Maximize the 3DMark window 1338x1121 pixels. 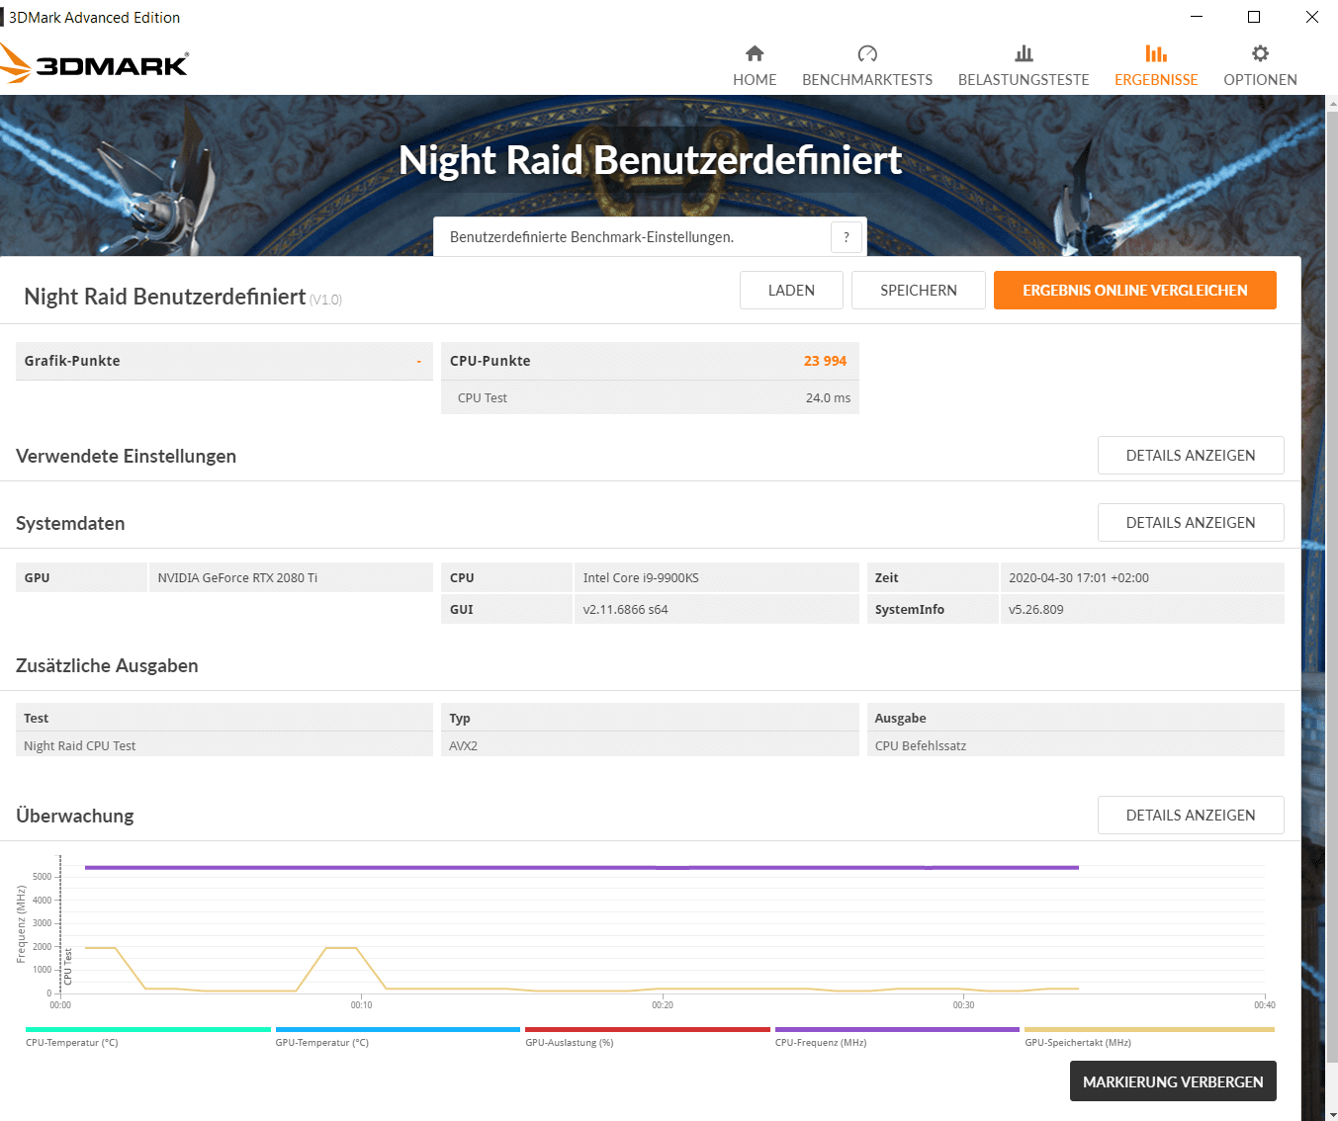click(1254, 17)
